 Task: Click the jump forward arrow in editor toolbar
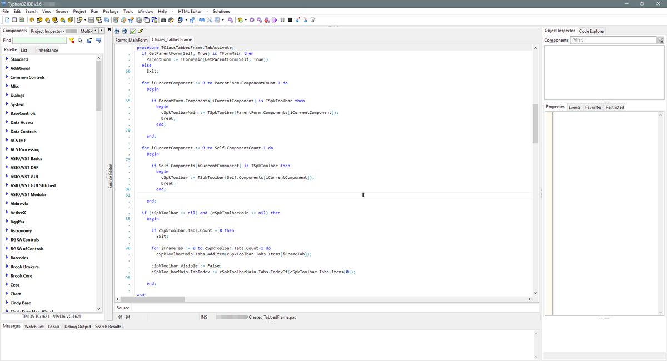[x=125, y=31]
